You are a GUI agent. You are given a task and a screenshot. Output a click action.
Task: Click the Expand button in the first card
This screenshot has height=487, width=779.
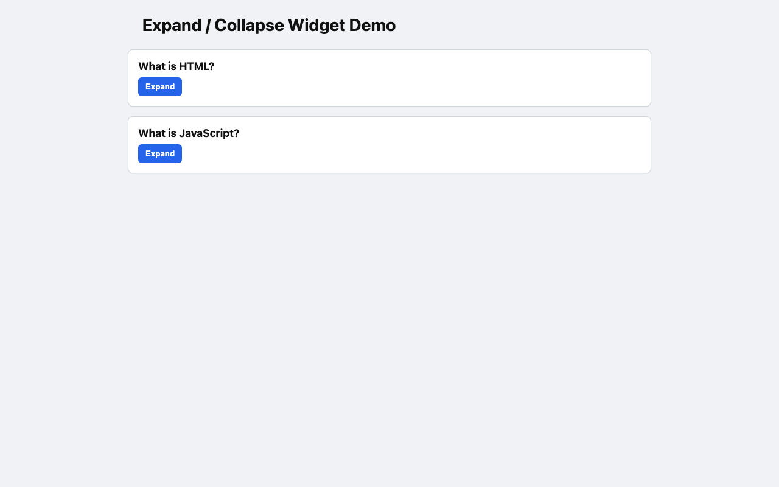[x=160, y=86]
